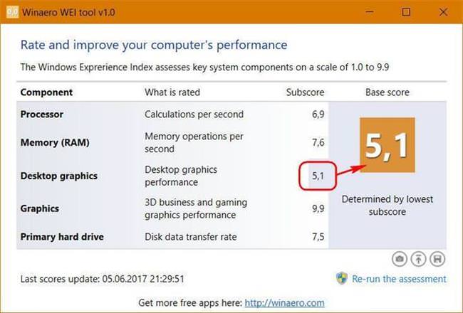Image resolution: width=463 pixels, height=313 pixels.
Task: Click the upload arrow icon
Action: (x=419, y=258)
